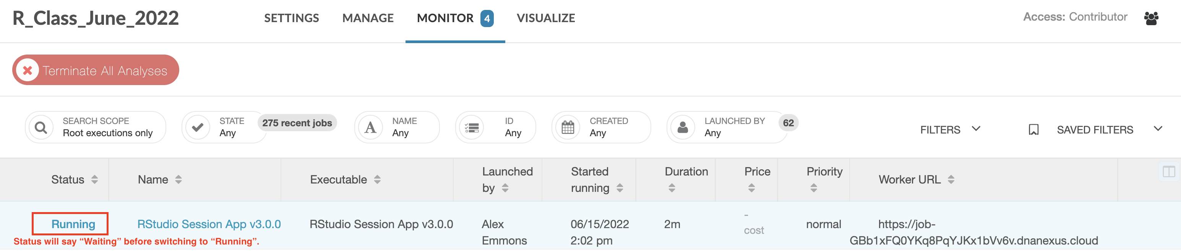Click the Search Scope magnifier icon
The height and width of the screenshot is (251, 1181).
(x=41, y=127)
